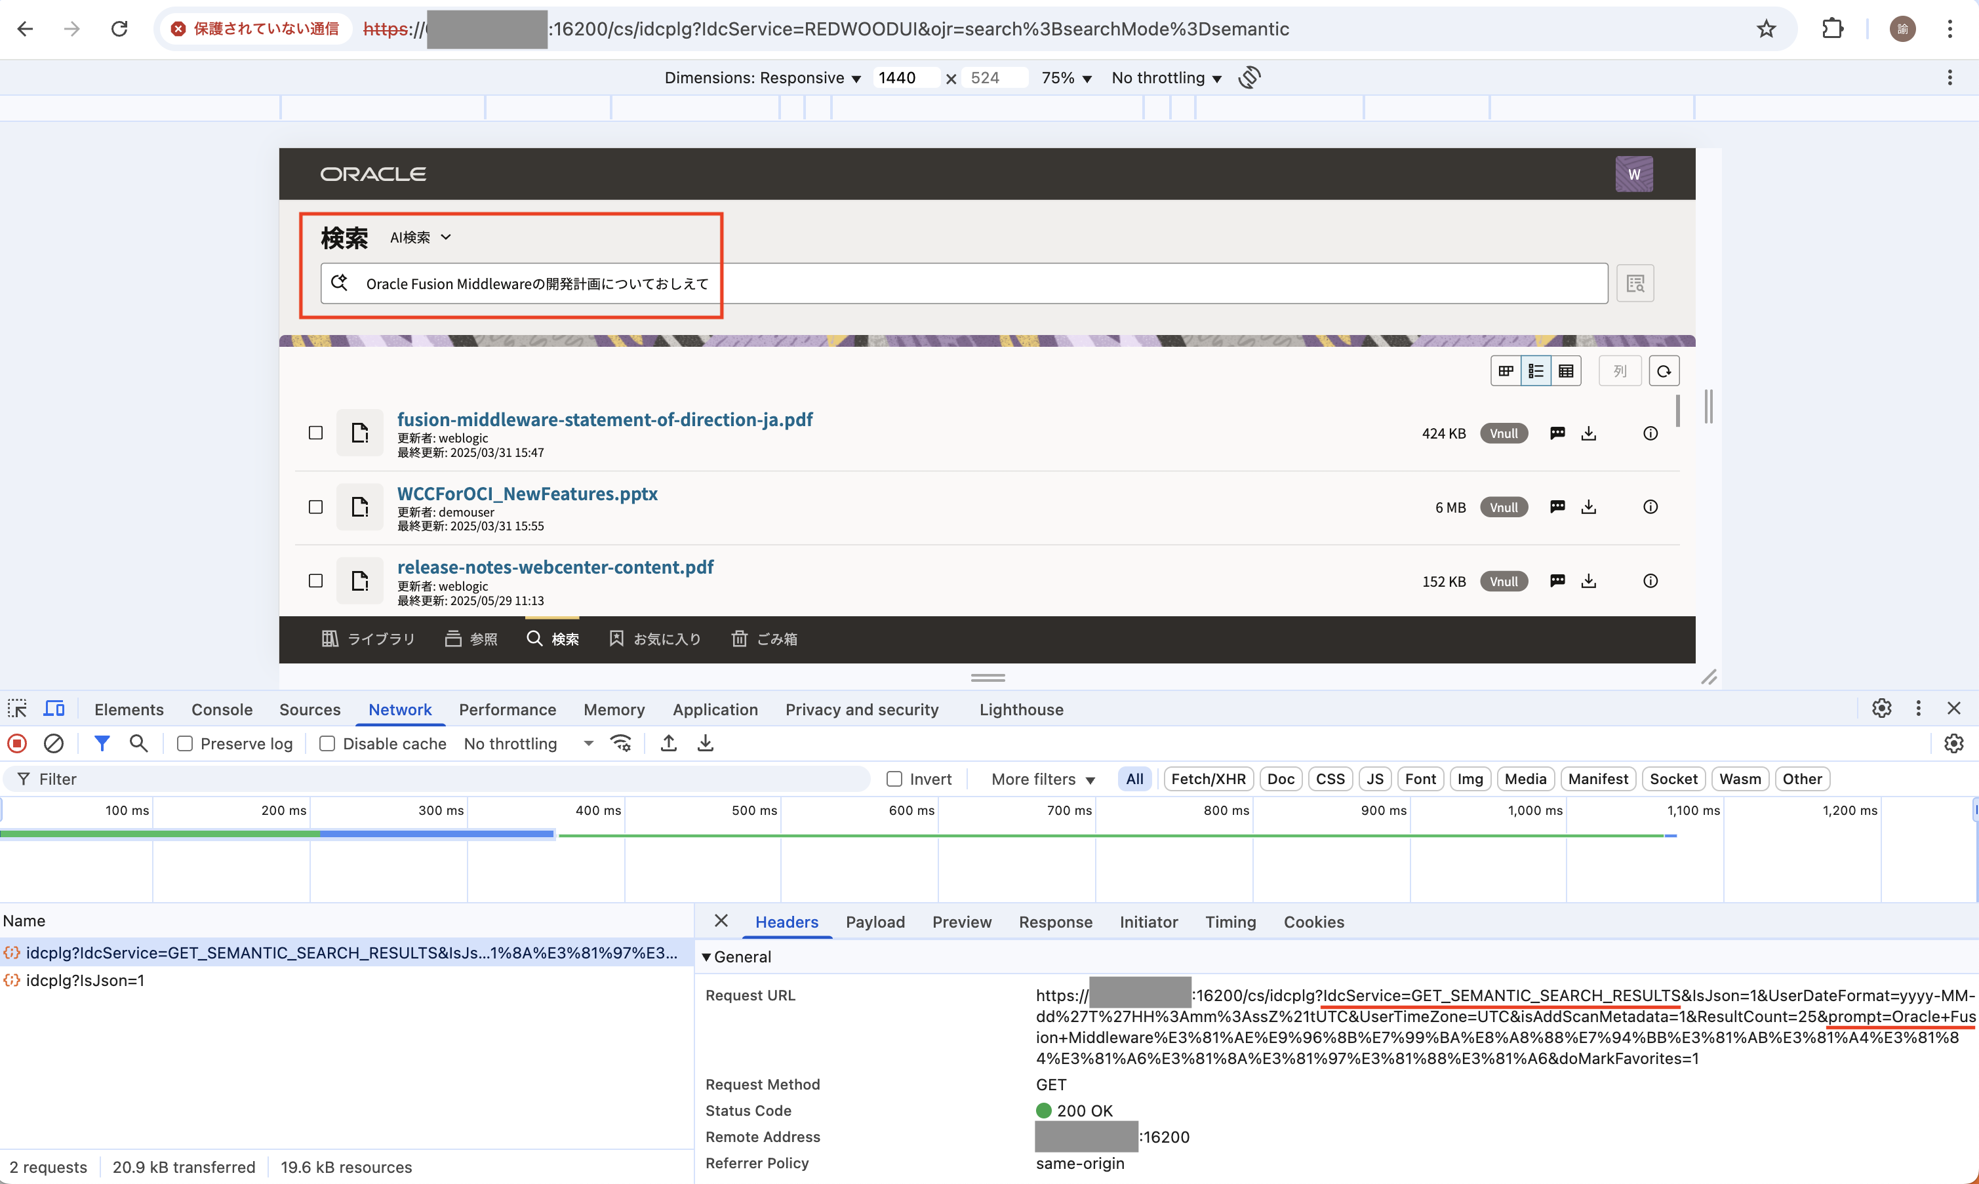Open advanced search form icon

[1635, 283]
